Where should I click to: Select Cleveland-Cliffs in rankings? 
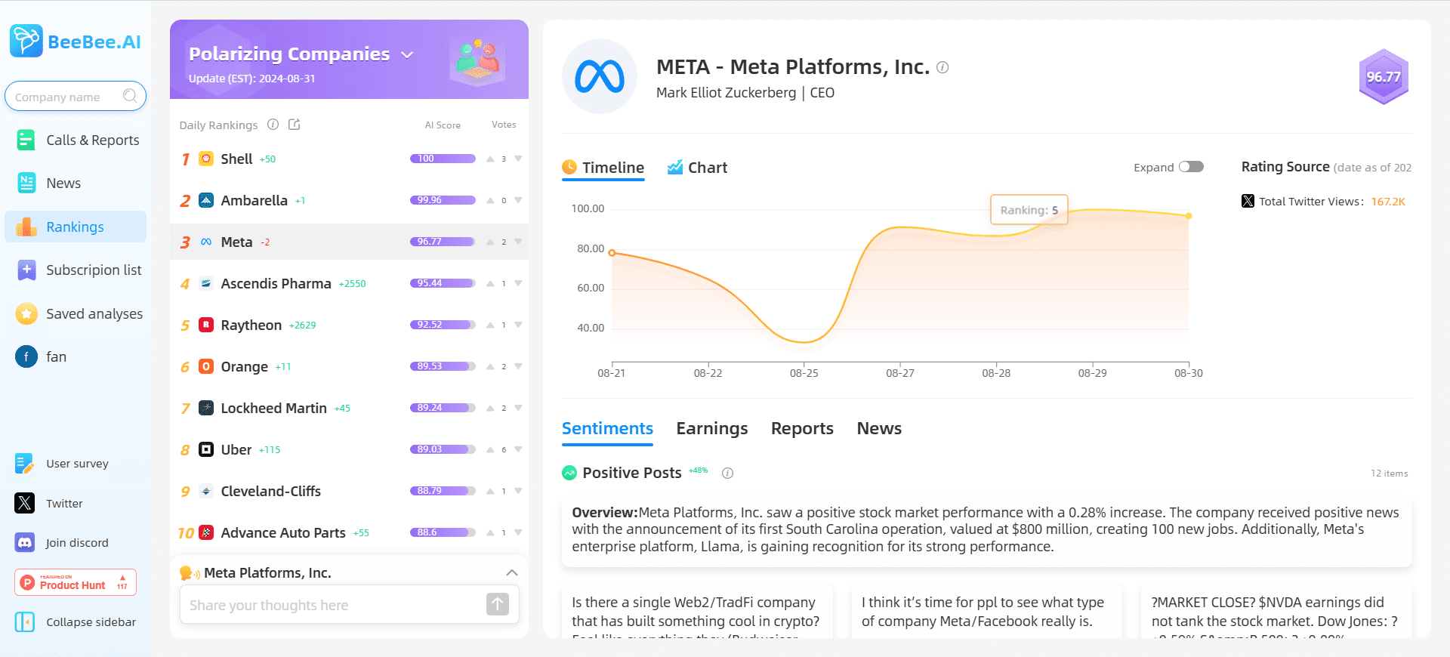tap(349, 491)
